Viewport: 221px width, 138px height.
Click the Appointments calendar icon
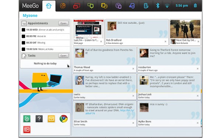(24, 24)
